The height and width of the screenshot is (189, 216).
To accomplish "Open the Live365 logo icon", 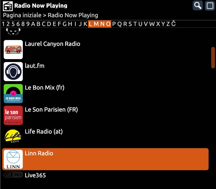I will point(13,175).
